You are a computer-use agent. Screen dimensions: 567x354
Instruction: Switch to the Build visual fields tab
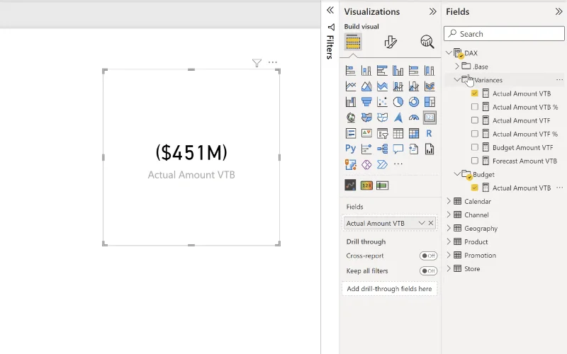tap(353, 42)
